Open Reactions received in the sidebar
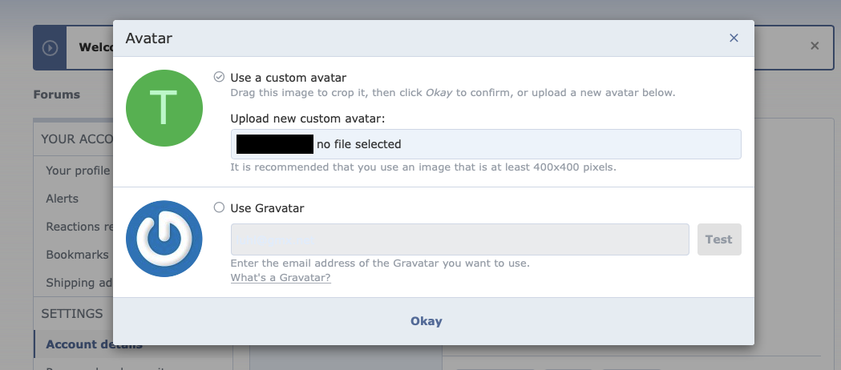841x370 pixels. tap(79, 227)
